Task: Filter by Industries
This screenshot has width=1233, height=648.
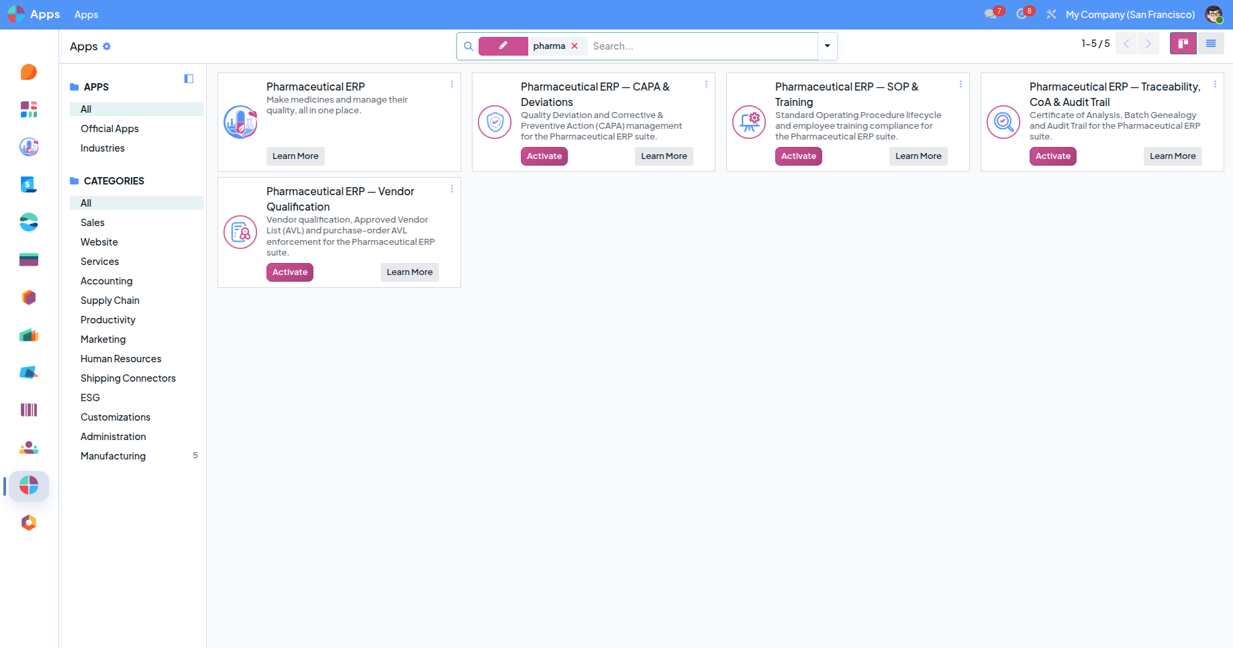Action: click(x=136, y=148)
